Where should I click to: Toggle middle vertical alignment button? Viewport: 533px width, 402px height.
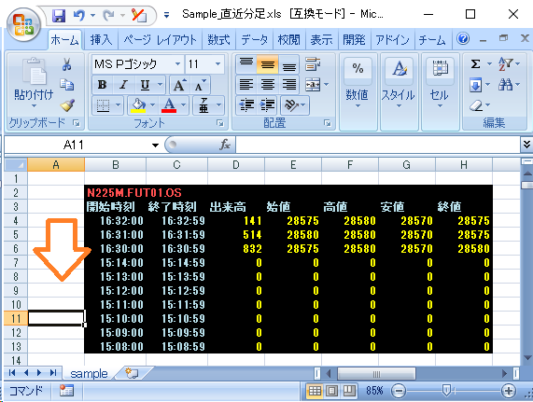[268, 64]
